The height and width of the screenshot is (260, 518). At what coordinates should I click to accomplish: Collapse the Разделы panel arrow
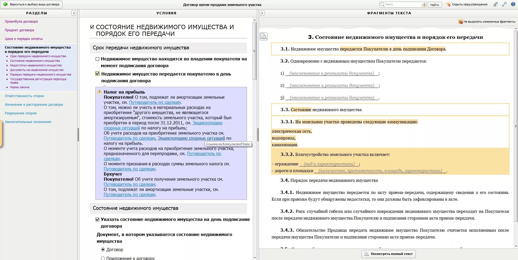74,13
